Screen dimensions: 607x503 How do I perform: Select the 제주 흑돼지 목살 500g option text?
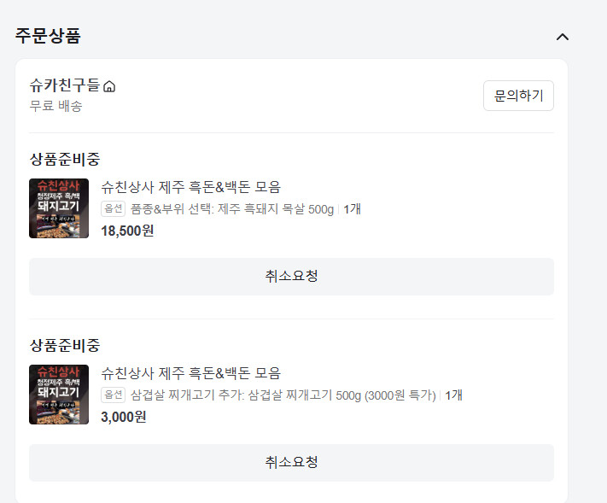232,209
